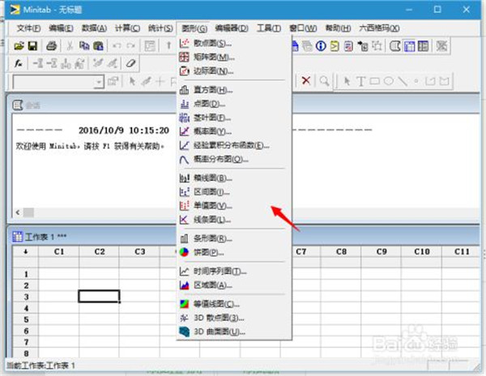Click the Undo arrow icon
The height and width of the screenshot is (376, 486).
pos(117,46)
